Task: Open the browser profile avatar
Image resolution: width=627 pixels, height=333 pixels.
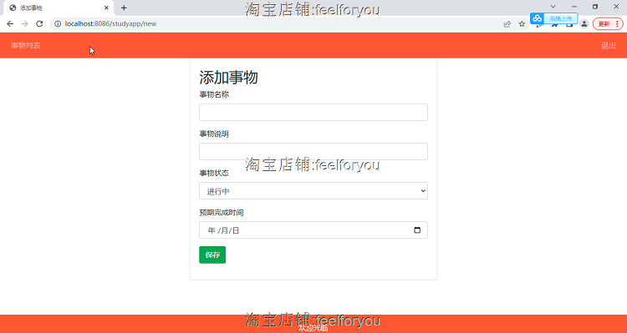Action: 584,24
